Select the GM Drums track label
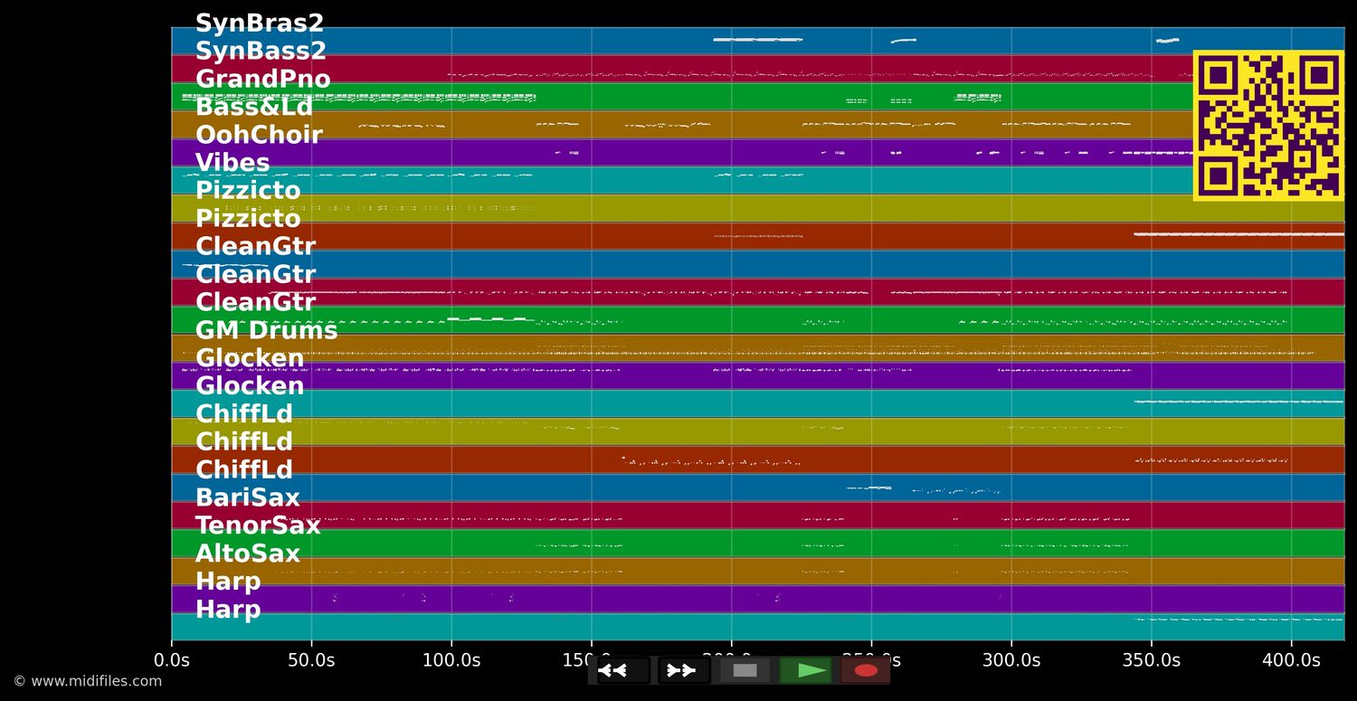Viewport: 1357px width, 701px height. (x=266, y=331)
